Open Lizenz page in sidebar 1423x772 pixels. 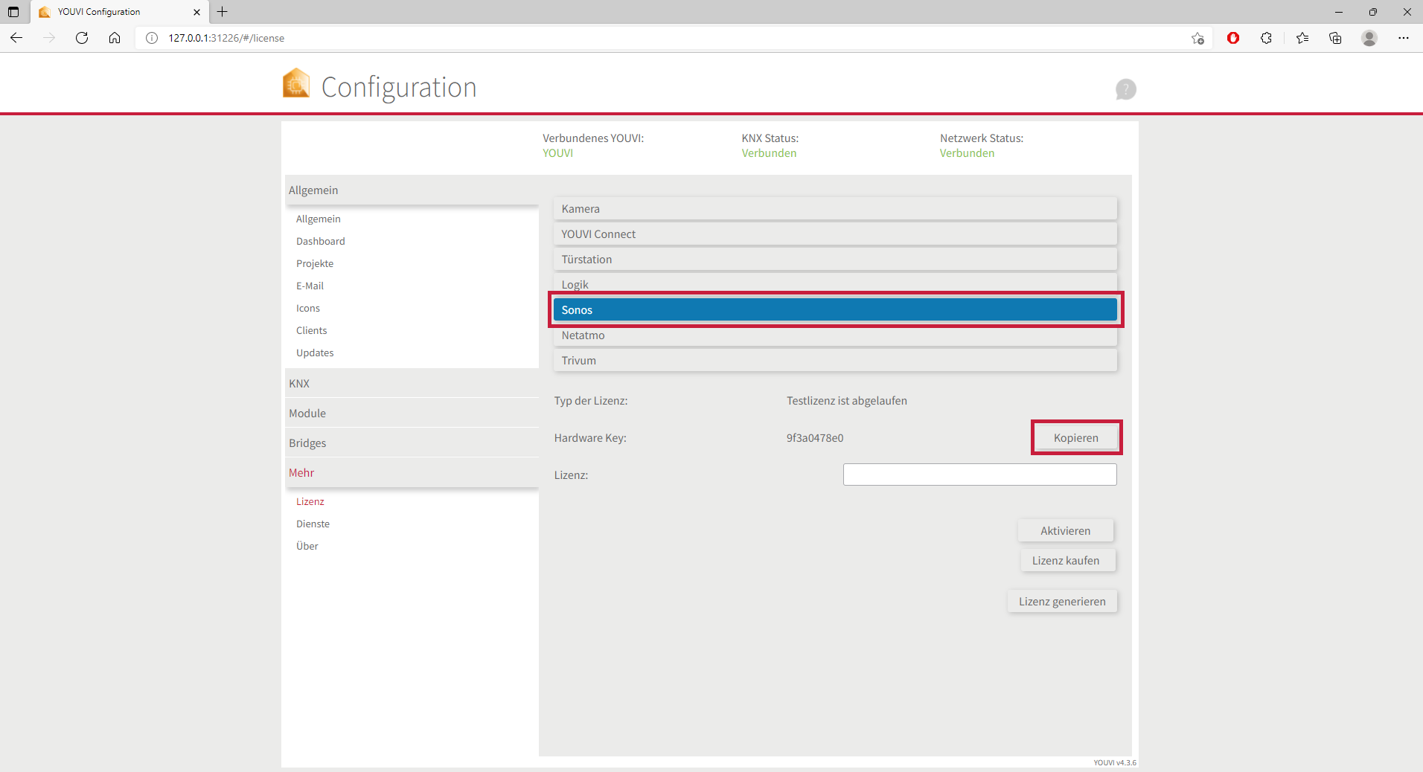click(310, 501)
